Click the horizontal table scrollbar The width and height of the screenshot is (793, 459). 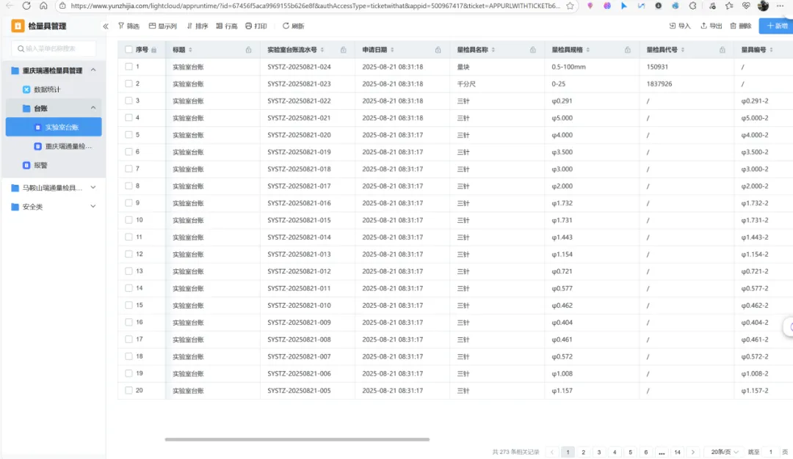click(x=297, y=439)
